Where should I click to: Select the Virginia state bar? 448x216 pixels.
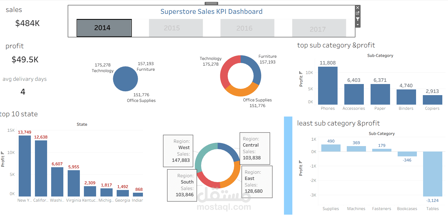coord(74,183)
